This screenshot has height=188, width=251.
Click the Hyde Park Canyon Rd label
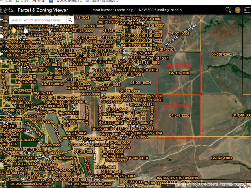point(181,35)
